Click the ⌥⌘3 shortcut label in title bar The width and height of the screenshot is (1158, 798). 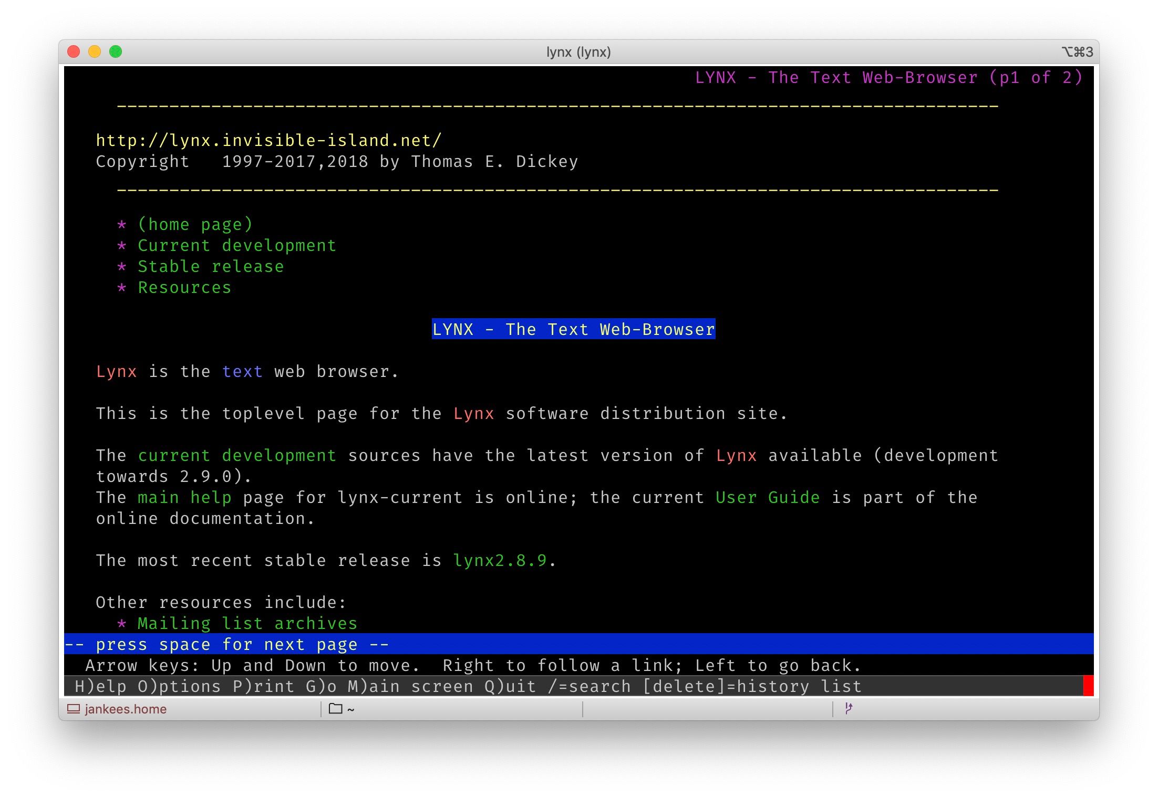pos(1077,52)
